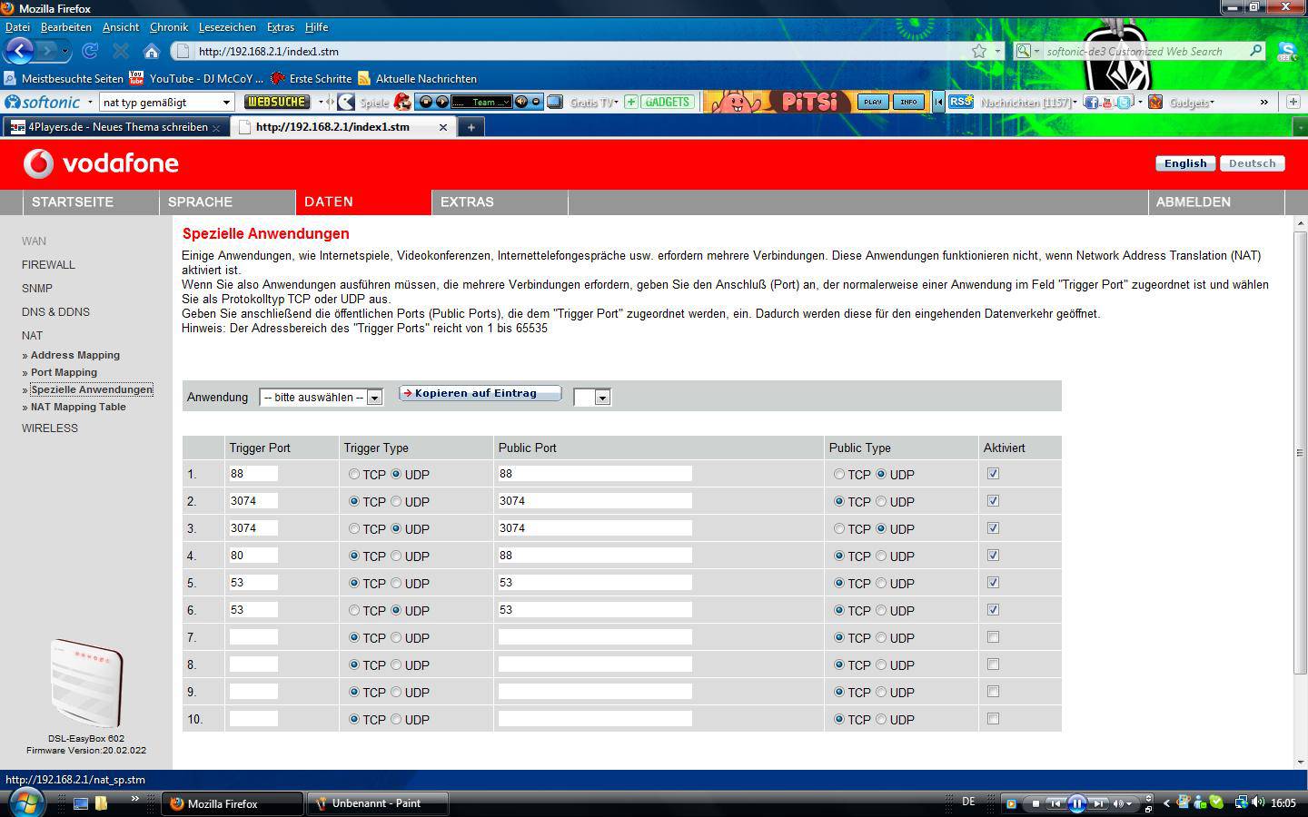Click the Kopieren auf Eintrag button
1308x817 pixels.
click(480, 394)
